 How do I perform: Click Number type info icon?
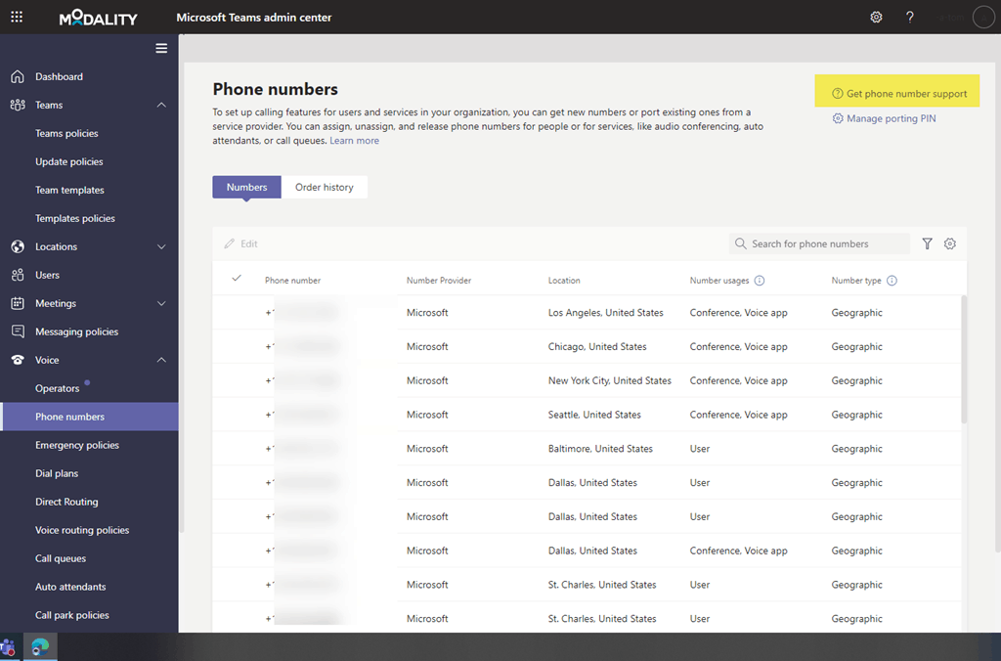tap(892, 281)
